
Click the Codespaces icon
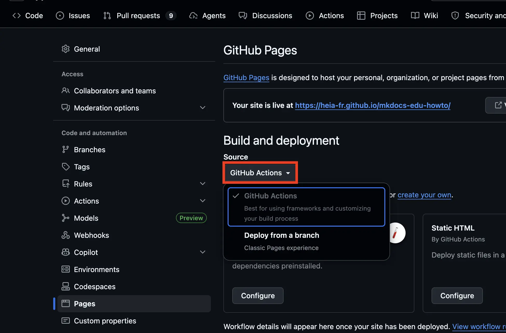66,287
